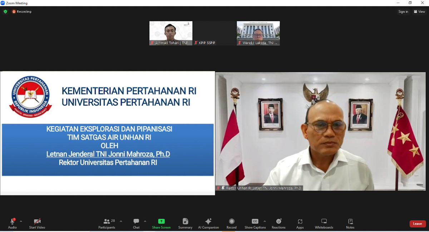Viewport: 429px width, 232px height.
Task: Open Zoom Apps
Action: point(300,223)
